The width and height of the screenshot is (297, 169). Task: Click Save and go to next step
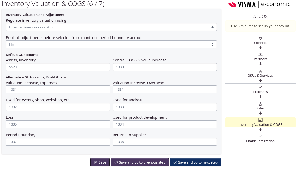click(195, 162)
